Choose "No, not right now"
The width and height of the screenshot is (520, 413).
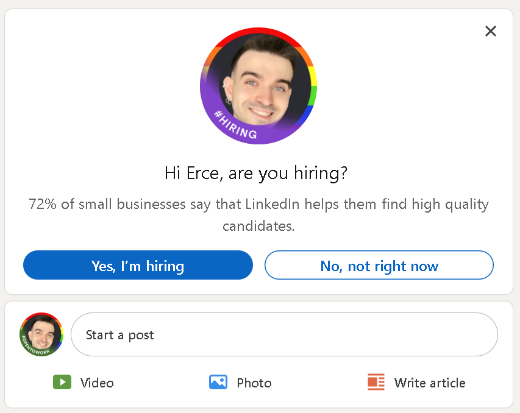pos(379,266)
